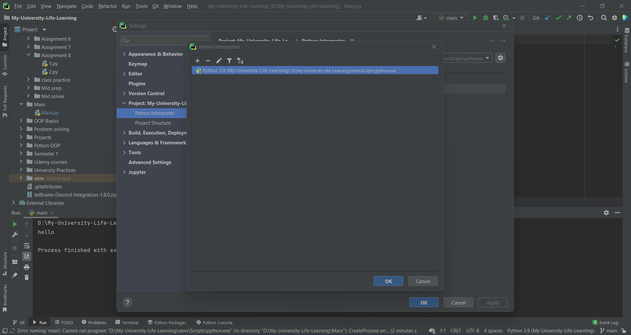Hide the Run tool window
Screen dimensions: 631x335
[x=617, y=213]
